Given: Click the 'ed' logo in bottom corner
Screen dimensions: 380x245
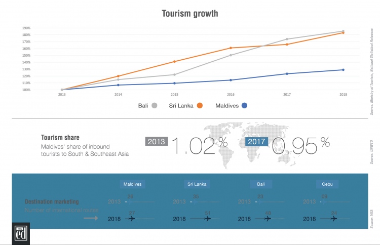Looking at the screenshot, I should click(x=21, y=233).
